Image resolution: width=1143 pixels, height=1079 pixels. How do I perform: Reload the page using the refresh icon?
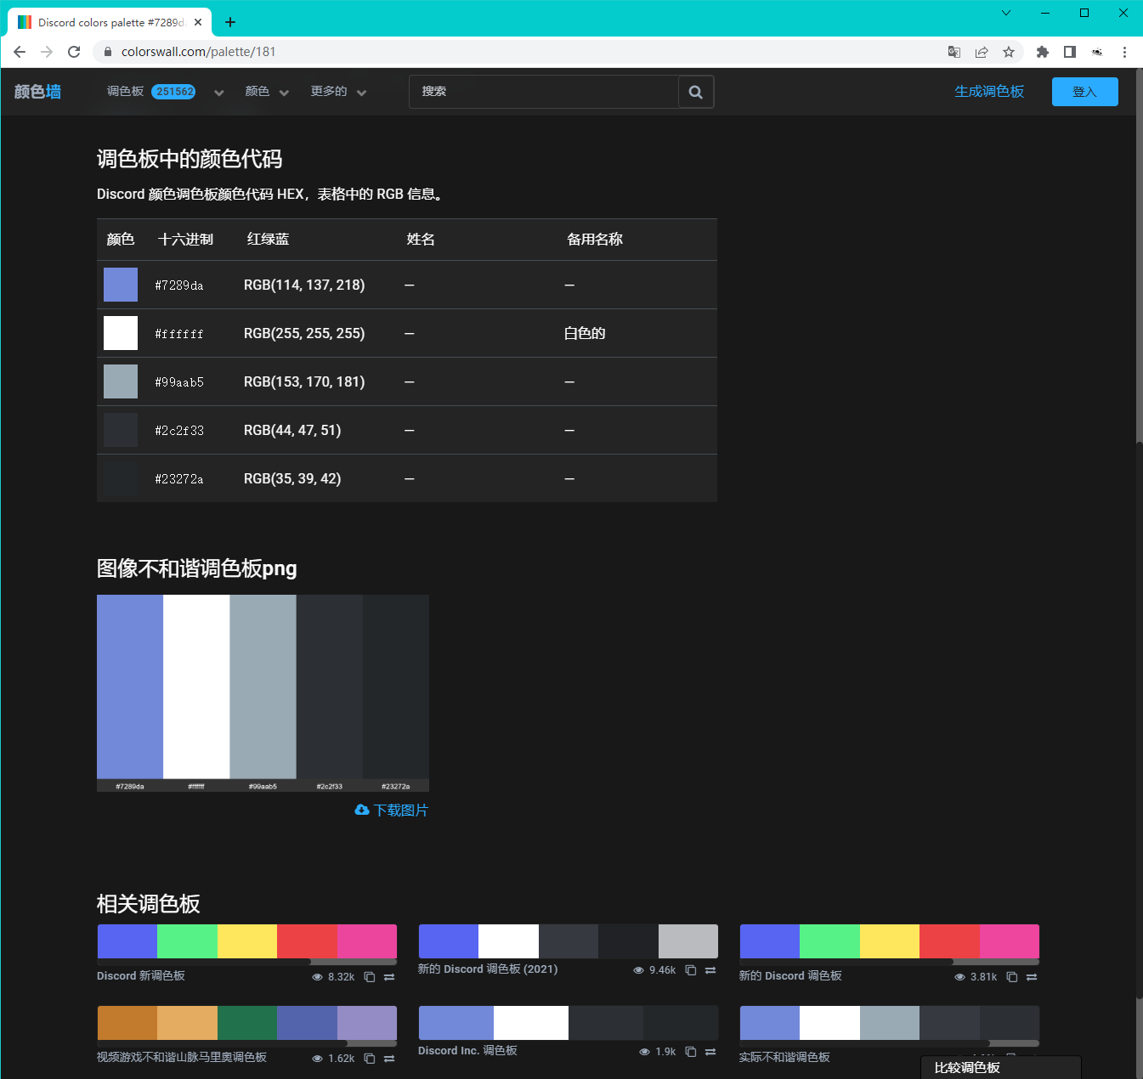[x=74, y=52]
